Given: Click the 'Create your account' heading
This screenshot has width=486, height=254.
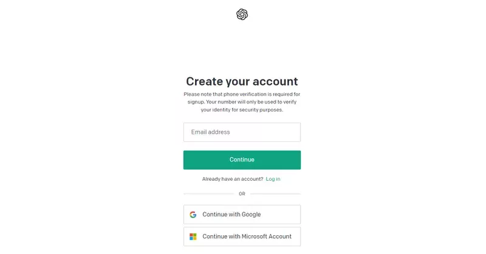Looking at the screenshot, I should tap(242, 81).
